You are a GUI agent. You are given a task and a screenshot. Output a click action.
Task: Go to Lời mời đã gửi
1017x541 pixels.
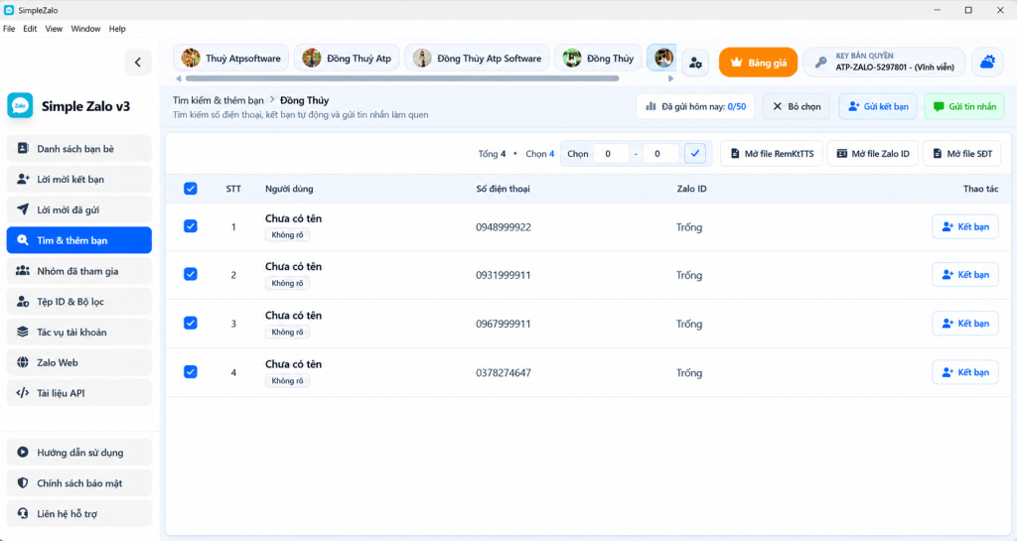coord(79,209)
